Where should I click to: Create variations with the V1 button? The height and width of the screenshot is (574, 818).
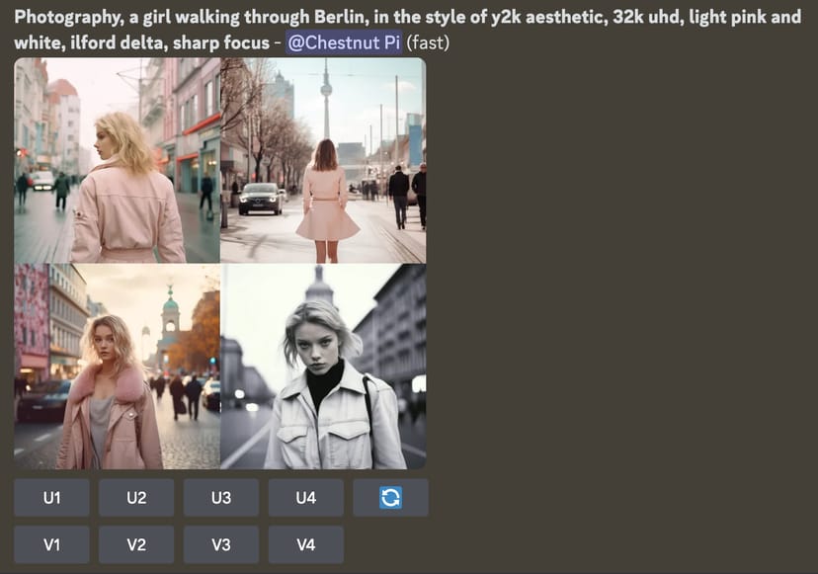tap(51, 544)
